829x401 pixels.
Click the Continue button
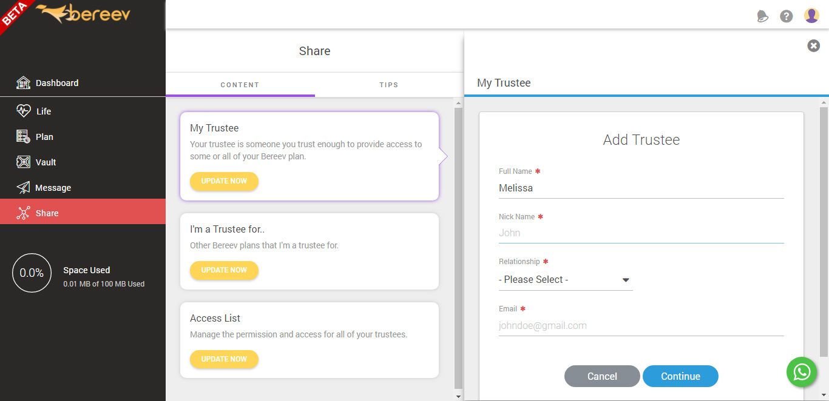(680, 376)
